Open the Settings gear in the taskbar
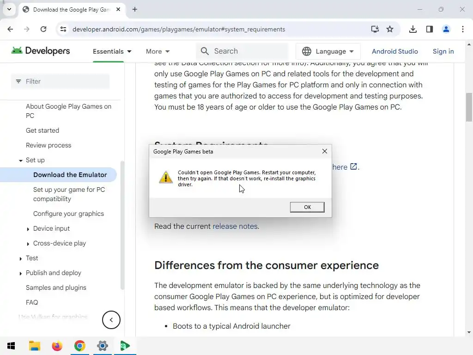The height and width of the screenshot is (355, 473). coord(102,346)
